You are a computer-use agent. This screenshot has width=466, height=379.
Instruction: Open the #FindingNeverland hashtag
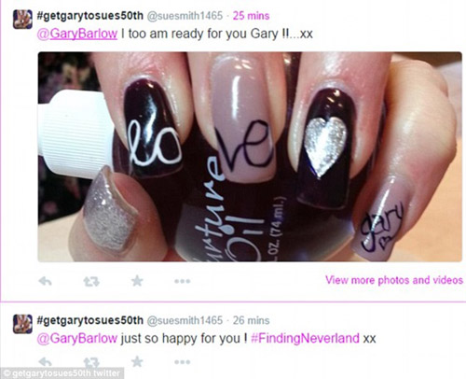pyautogui.click(x=305, y=338)
